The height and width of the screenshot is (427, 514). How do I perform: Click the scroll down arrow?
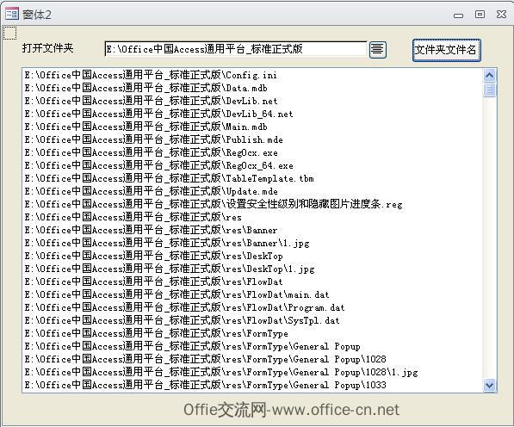[489, 385]
